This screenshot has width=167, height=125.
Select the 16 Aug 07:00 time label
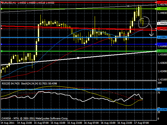[x=91, y=123]
